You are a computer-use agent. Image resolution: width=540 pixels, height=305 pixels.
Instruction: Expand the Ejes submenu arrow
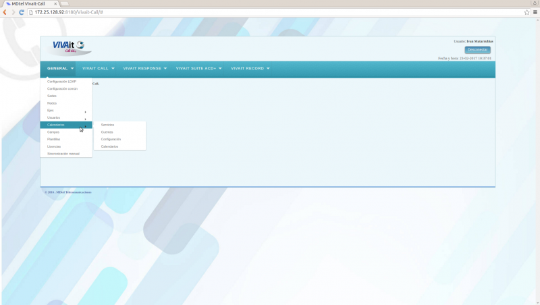click(86, 112)
